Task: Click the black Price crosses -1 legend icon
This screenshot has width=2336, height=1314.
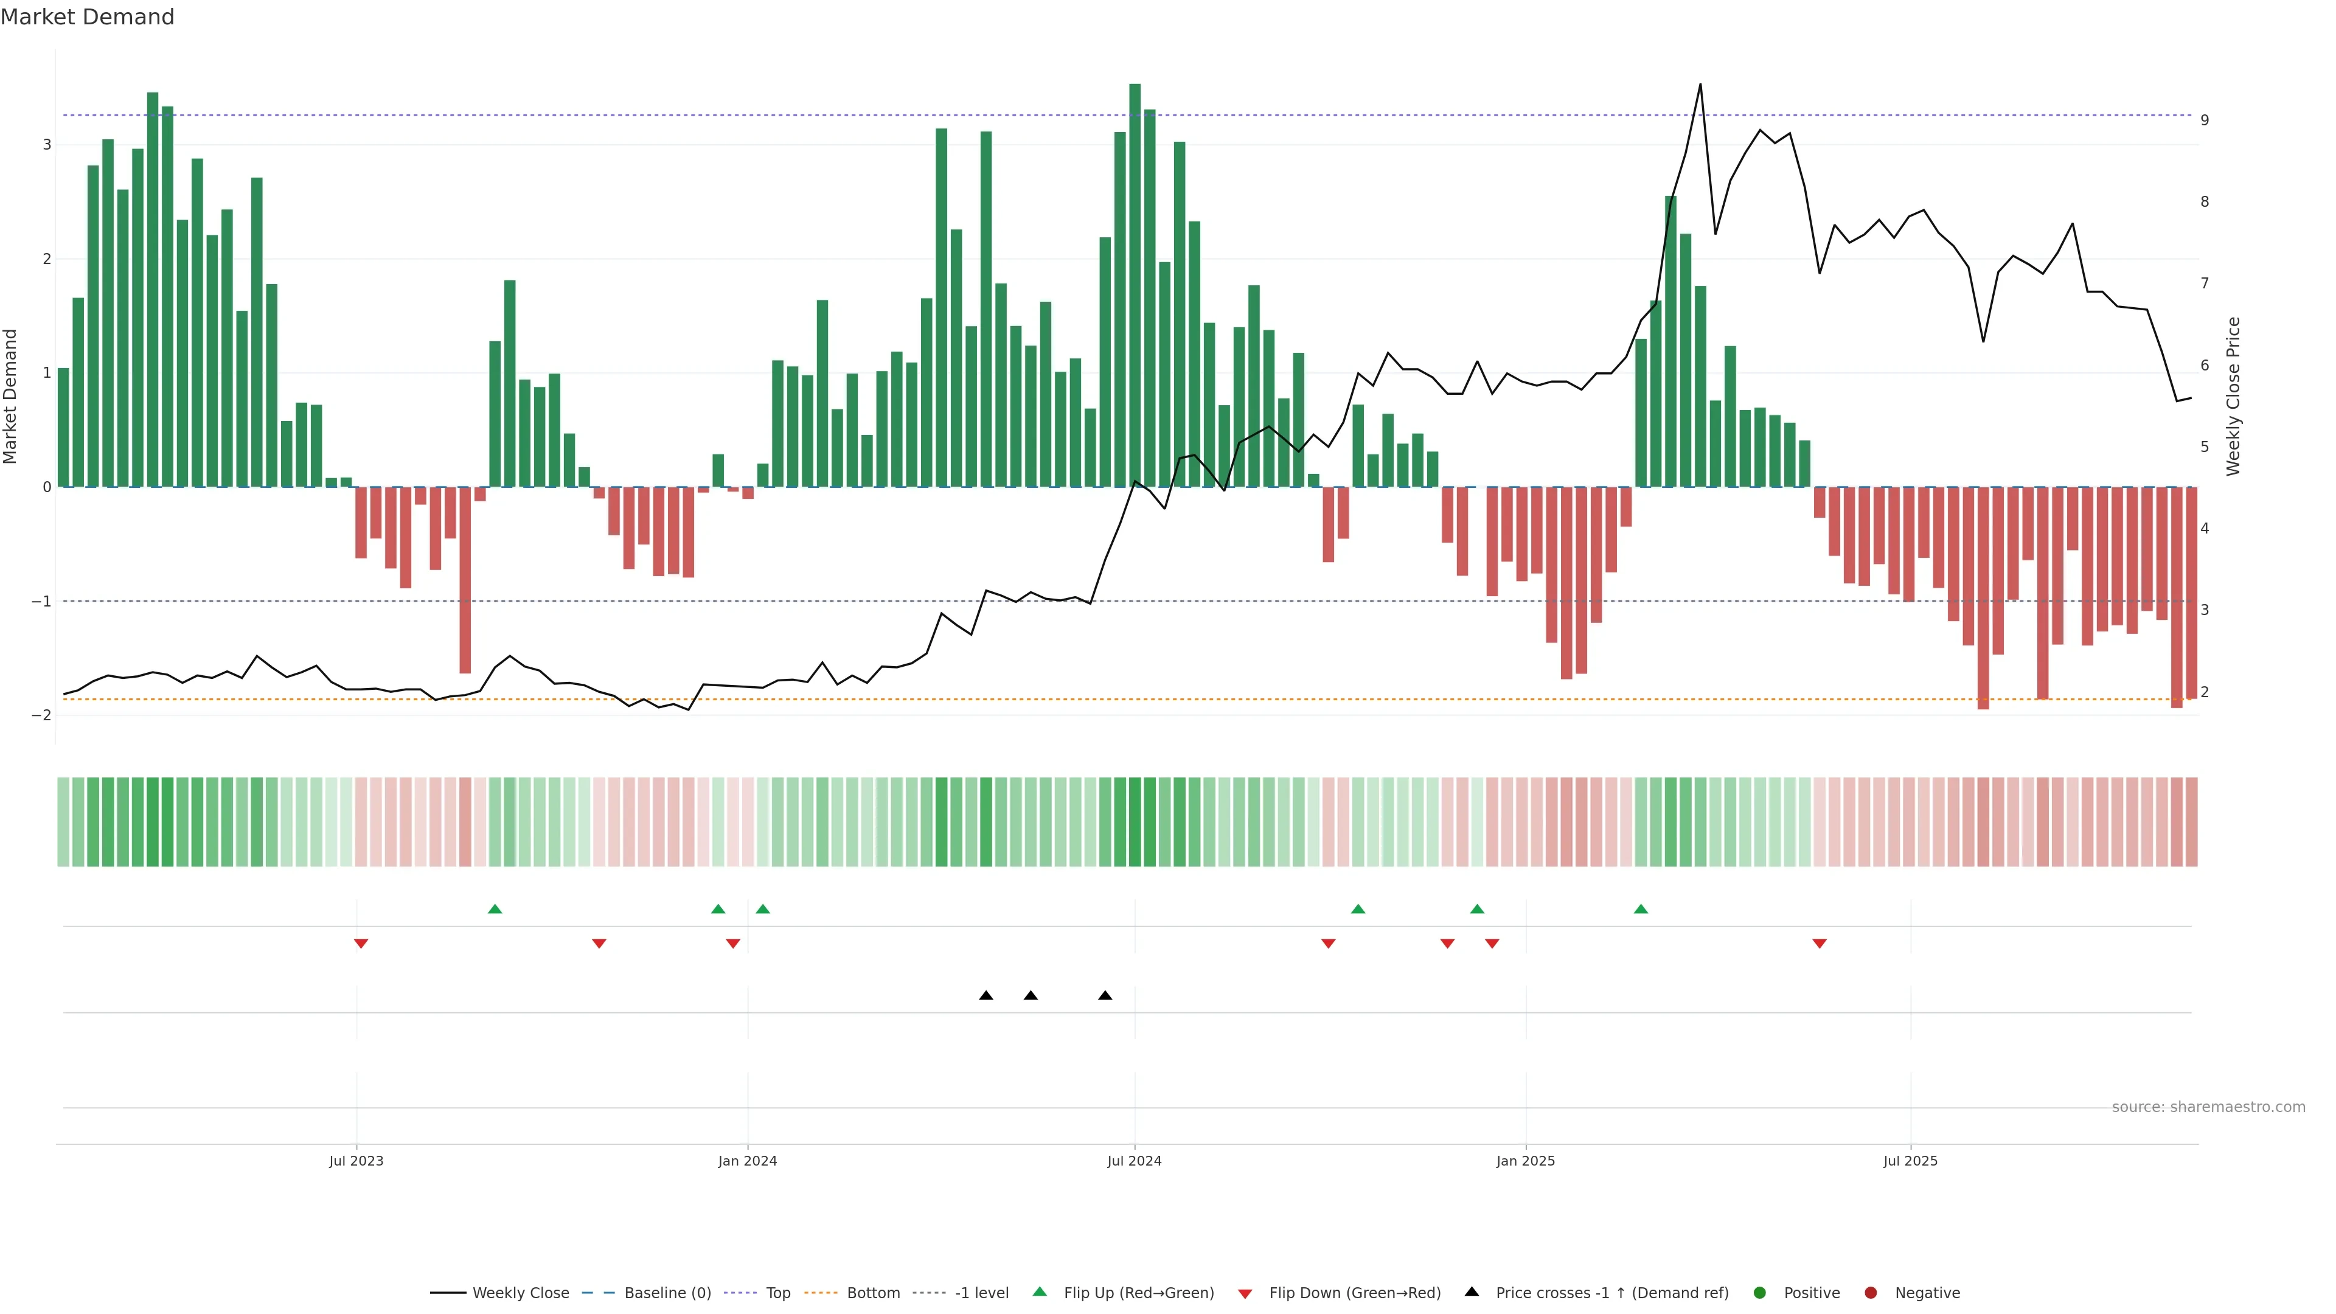Action: pos(1472,1292)
